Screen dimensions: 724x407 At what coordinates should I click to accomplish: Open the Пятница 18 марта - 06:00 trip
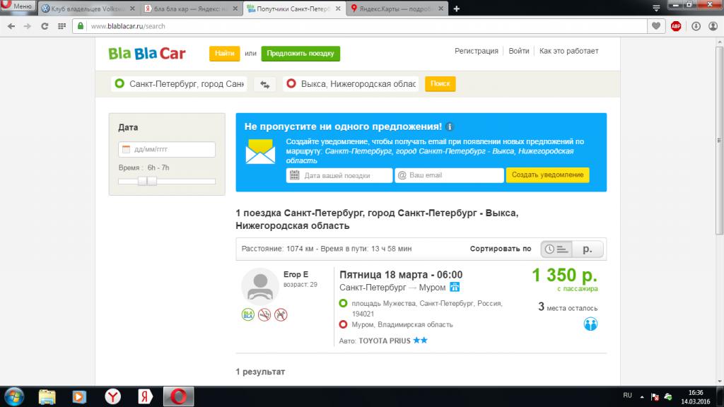(401, 275)
